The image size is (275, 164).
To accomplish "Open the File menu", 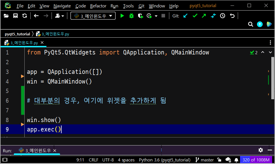I will pos(20,6).
